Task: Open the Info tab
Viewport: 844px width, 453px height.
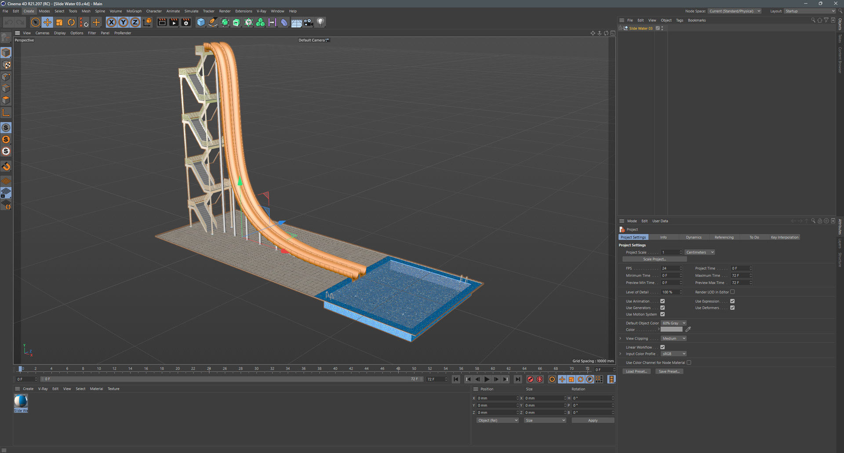Action: [x=663, y=237]
